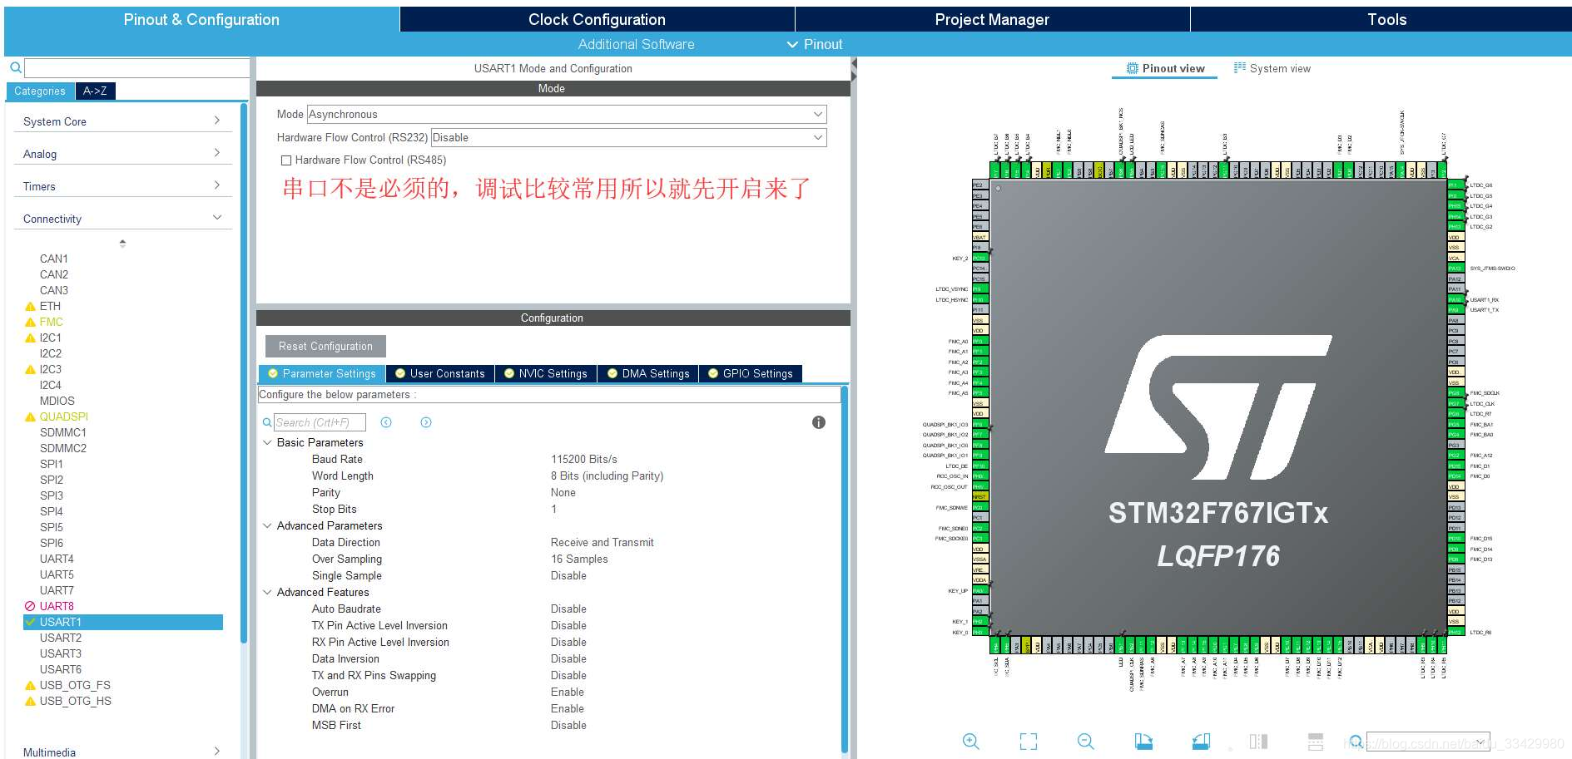Collapse the Basic Parameters group

tap(267, 443)
